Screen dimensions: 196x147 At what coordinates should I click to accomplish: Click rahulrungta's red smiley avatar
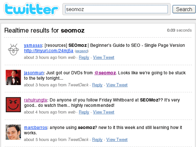pyautogui.click(x=13, y=105)
